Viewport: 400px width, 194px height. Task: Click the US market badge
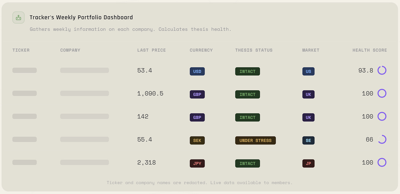[x=309, y=71]
